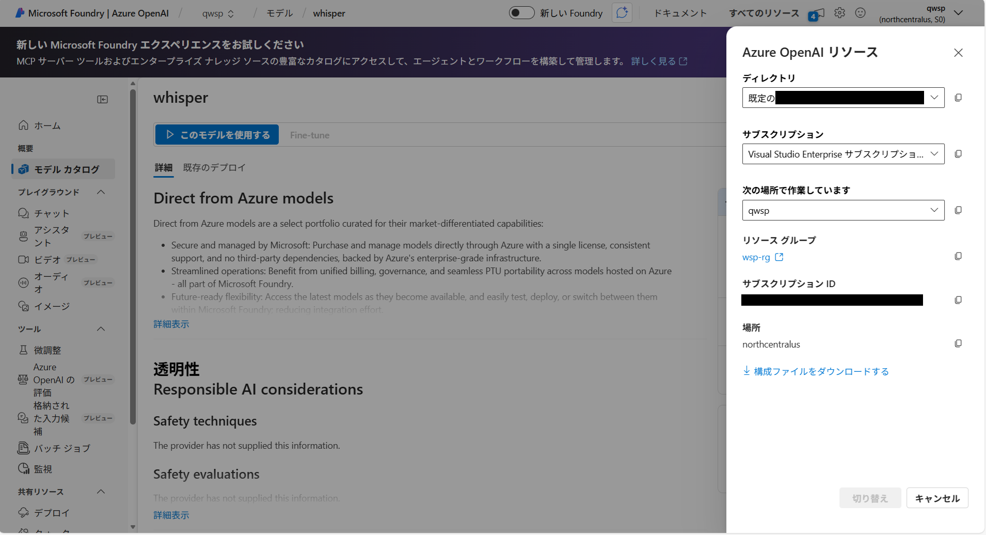Copy the directory value with copy icon
Image resolution: width=986 pixels, height=535 pixels.
(x=958, y=98)
